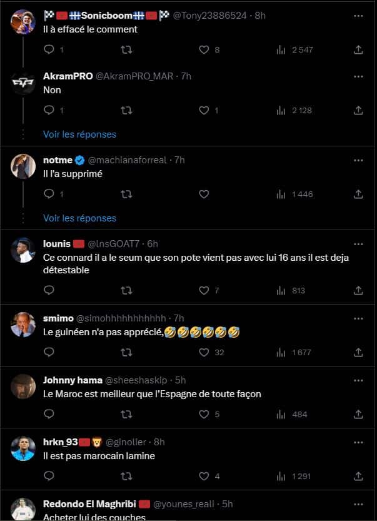The width and height of the screenshot is (377, 521).
Task: Reply to hrkn_93's tweet
Action: [x=49, y=476]
